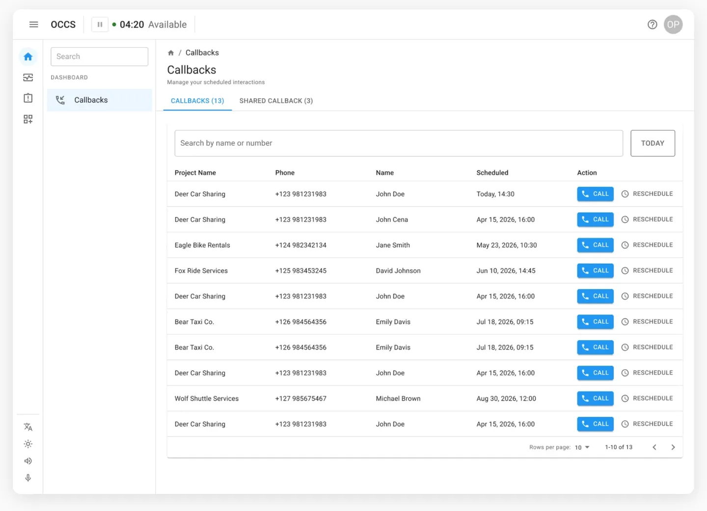Viewport: 707px width, 511px height.
Task: Click the Search by name or number field
Action: (x=399, y=143)
